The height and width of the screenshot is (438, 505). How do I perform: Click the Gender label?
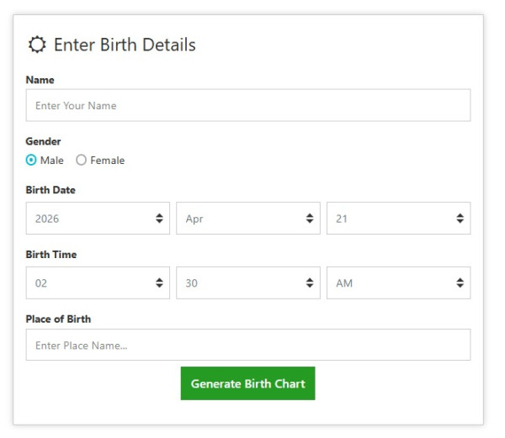point(43,142)
